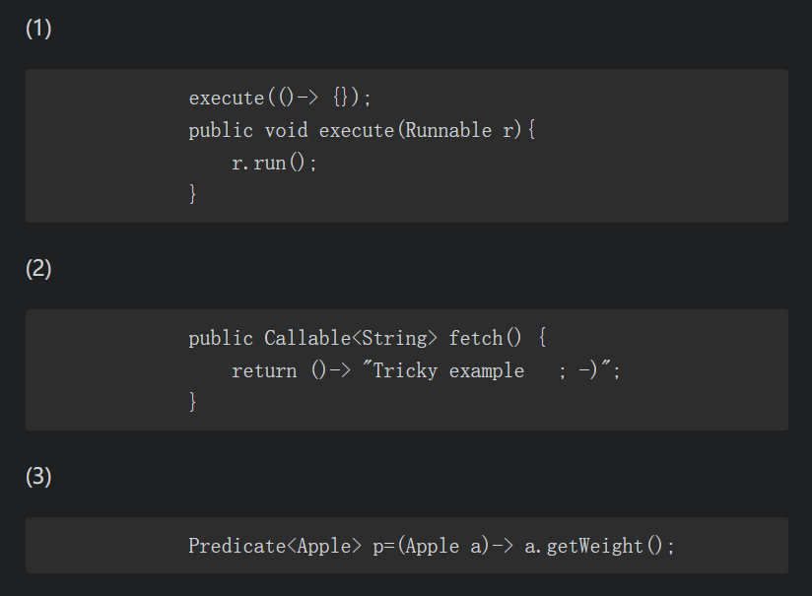Click the public keyword before Callable
This screenshot has height=596, width=812.
pyautogui.click(x=221, y=338)
